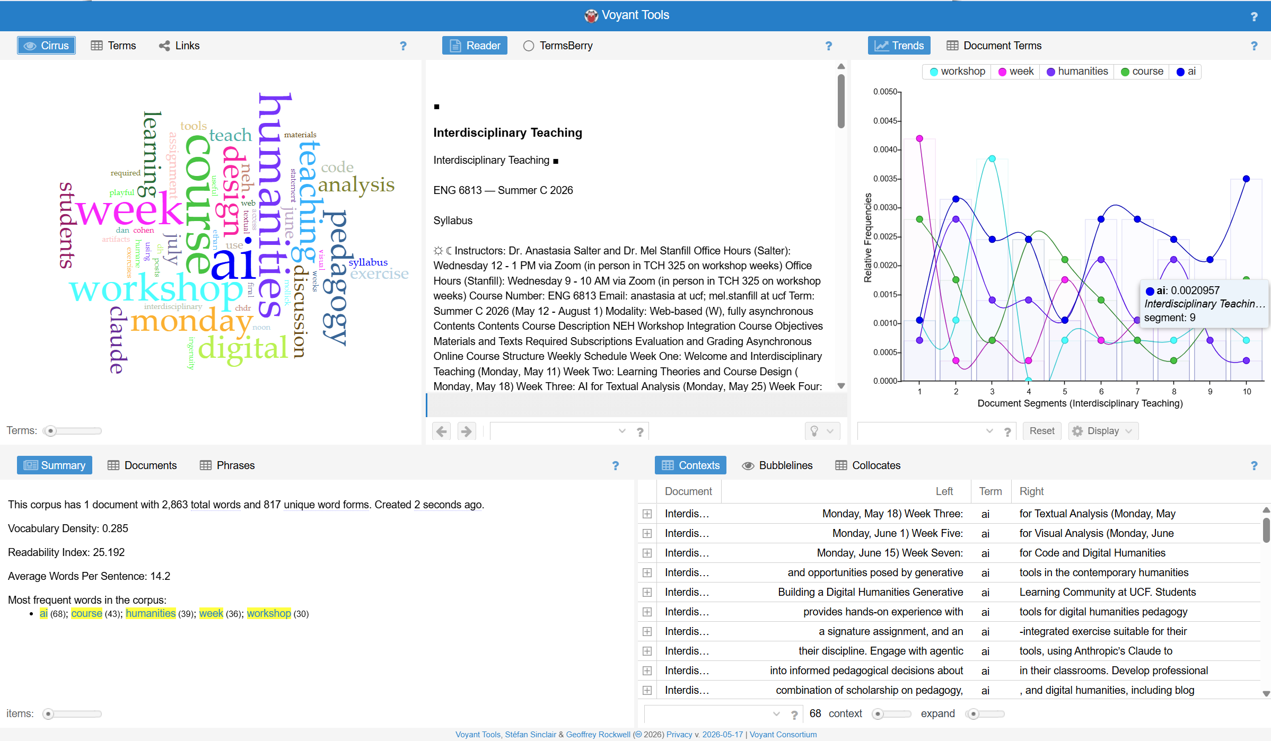This screenshot has width=1271, height=741.
Task: Open Stéfan Sinclair footer link
Action: coord(530,735)
